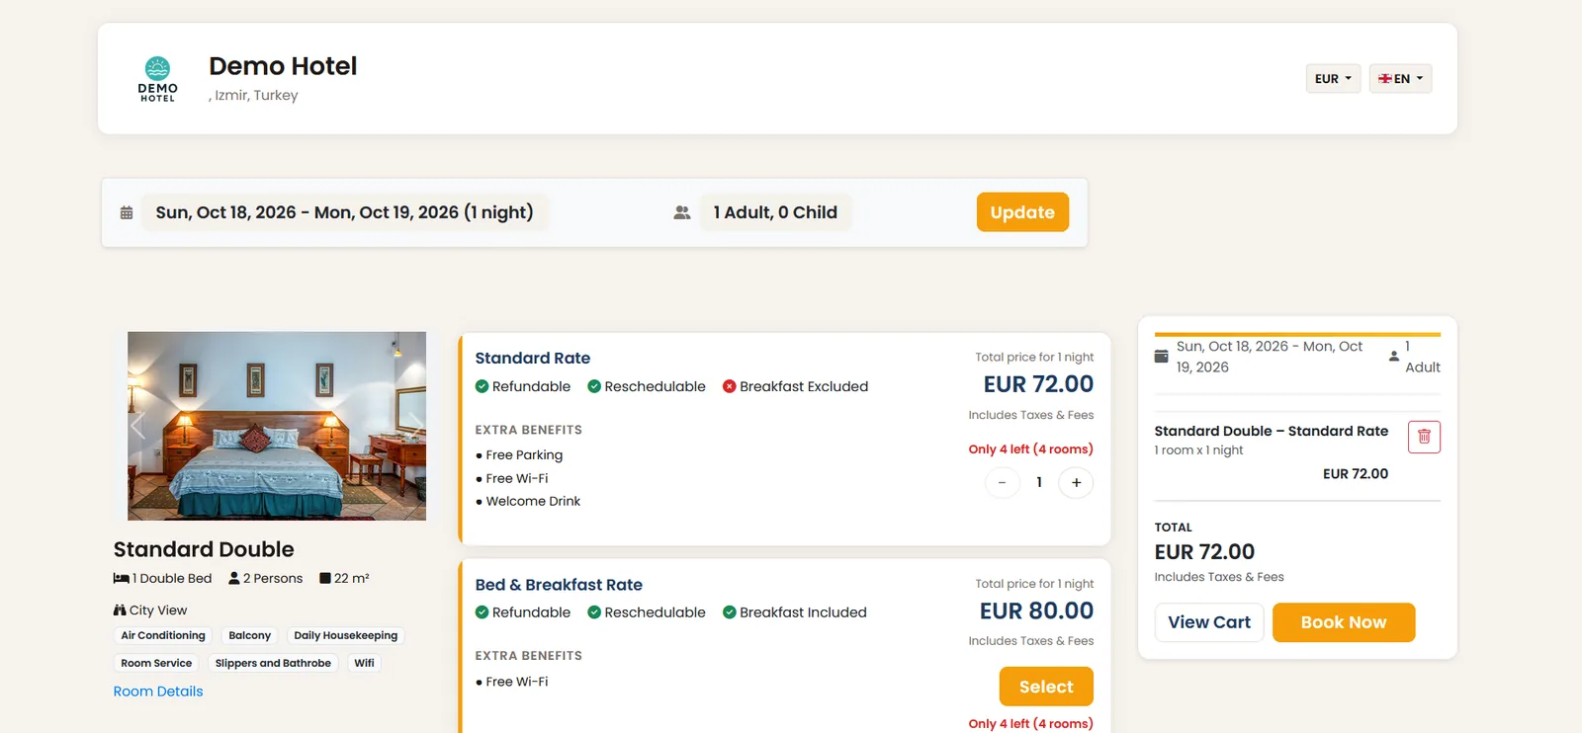Click the Slippers and Bathrobe amenity tag
Screen dimensions: 1582x733
click(273, 663)
